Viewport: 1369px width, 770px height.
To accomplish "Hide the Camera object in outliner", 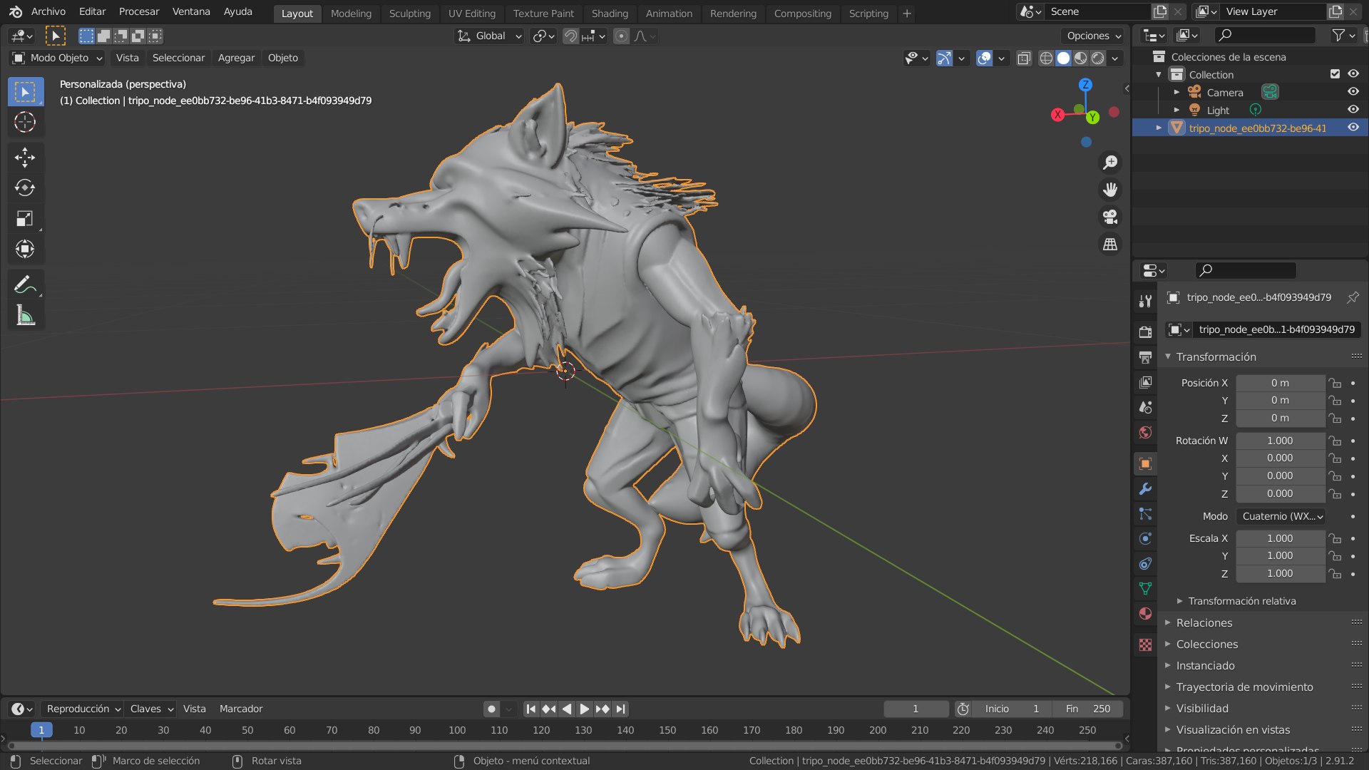I will 1353,92.
